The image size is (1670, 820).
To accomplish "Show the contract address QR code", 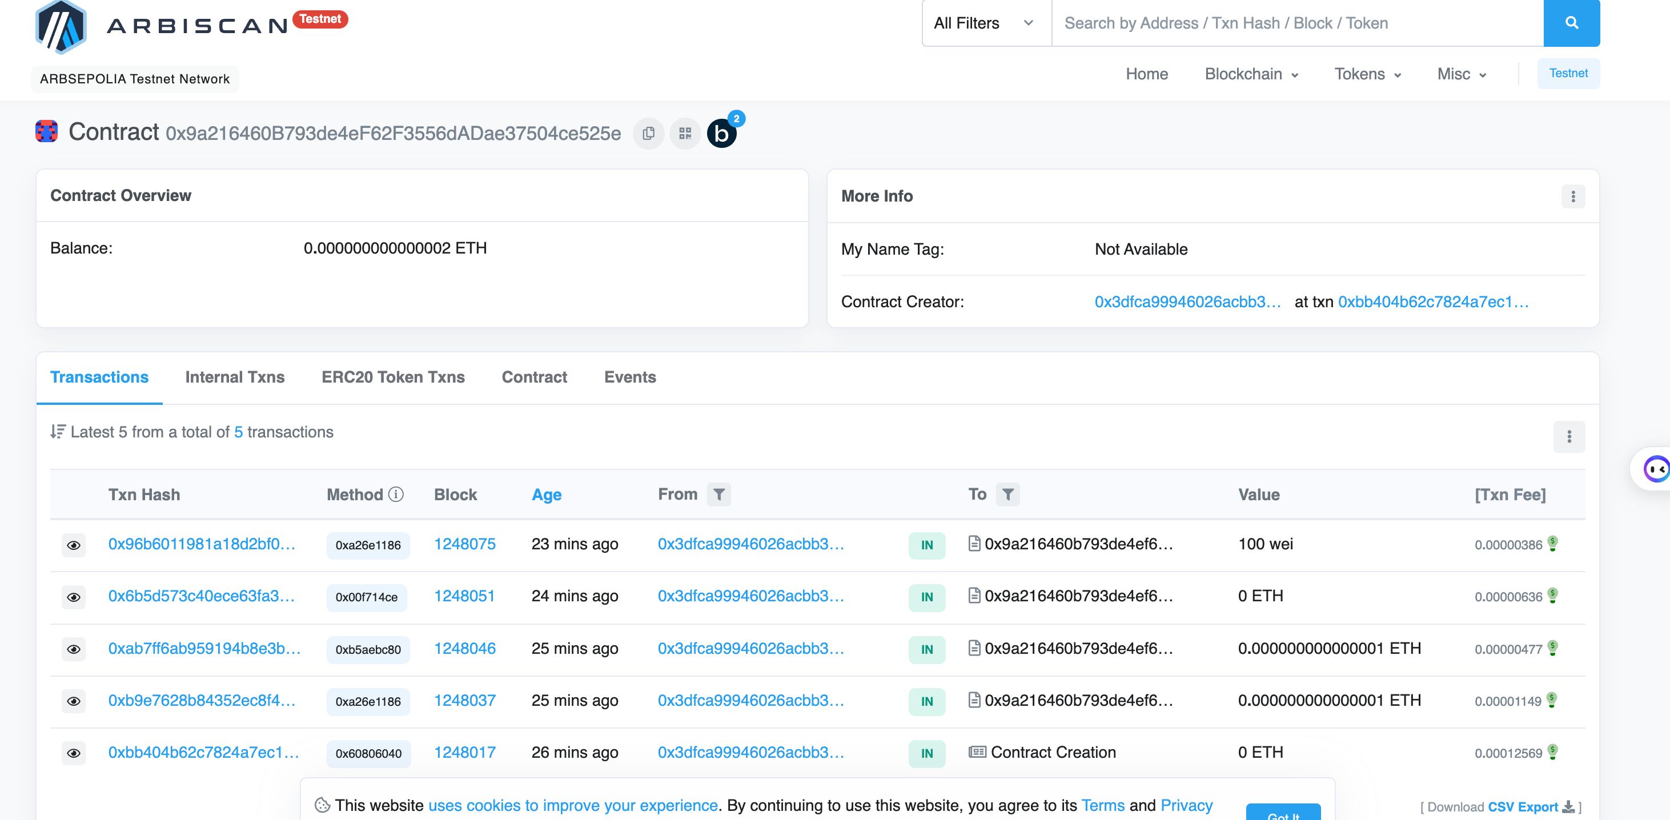I will [x=685, y=134].
